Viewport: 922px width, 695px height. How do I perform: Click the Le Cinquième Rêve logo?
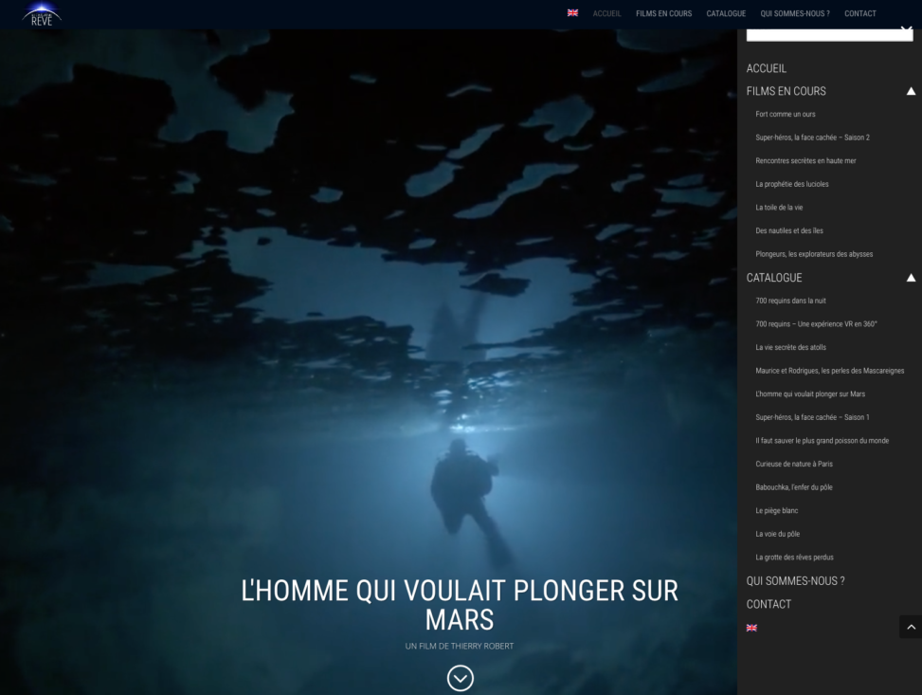click(x=42, y=15)
